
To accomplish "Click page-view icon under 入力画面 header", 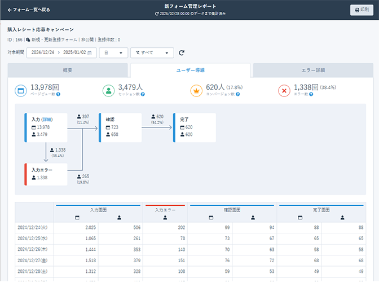I will (x=77, y=218).
